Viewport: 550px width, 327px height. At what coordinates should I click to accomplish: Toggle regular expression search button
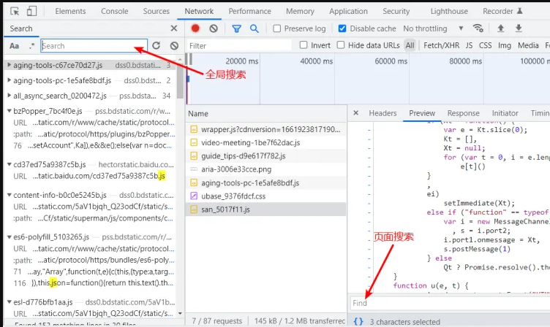pos(31,46)
